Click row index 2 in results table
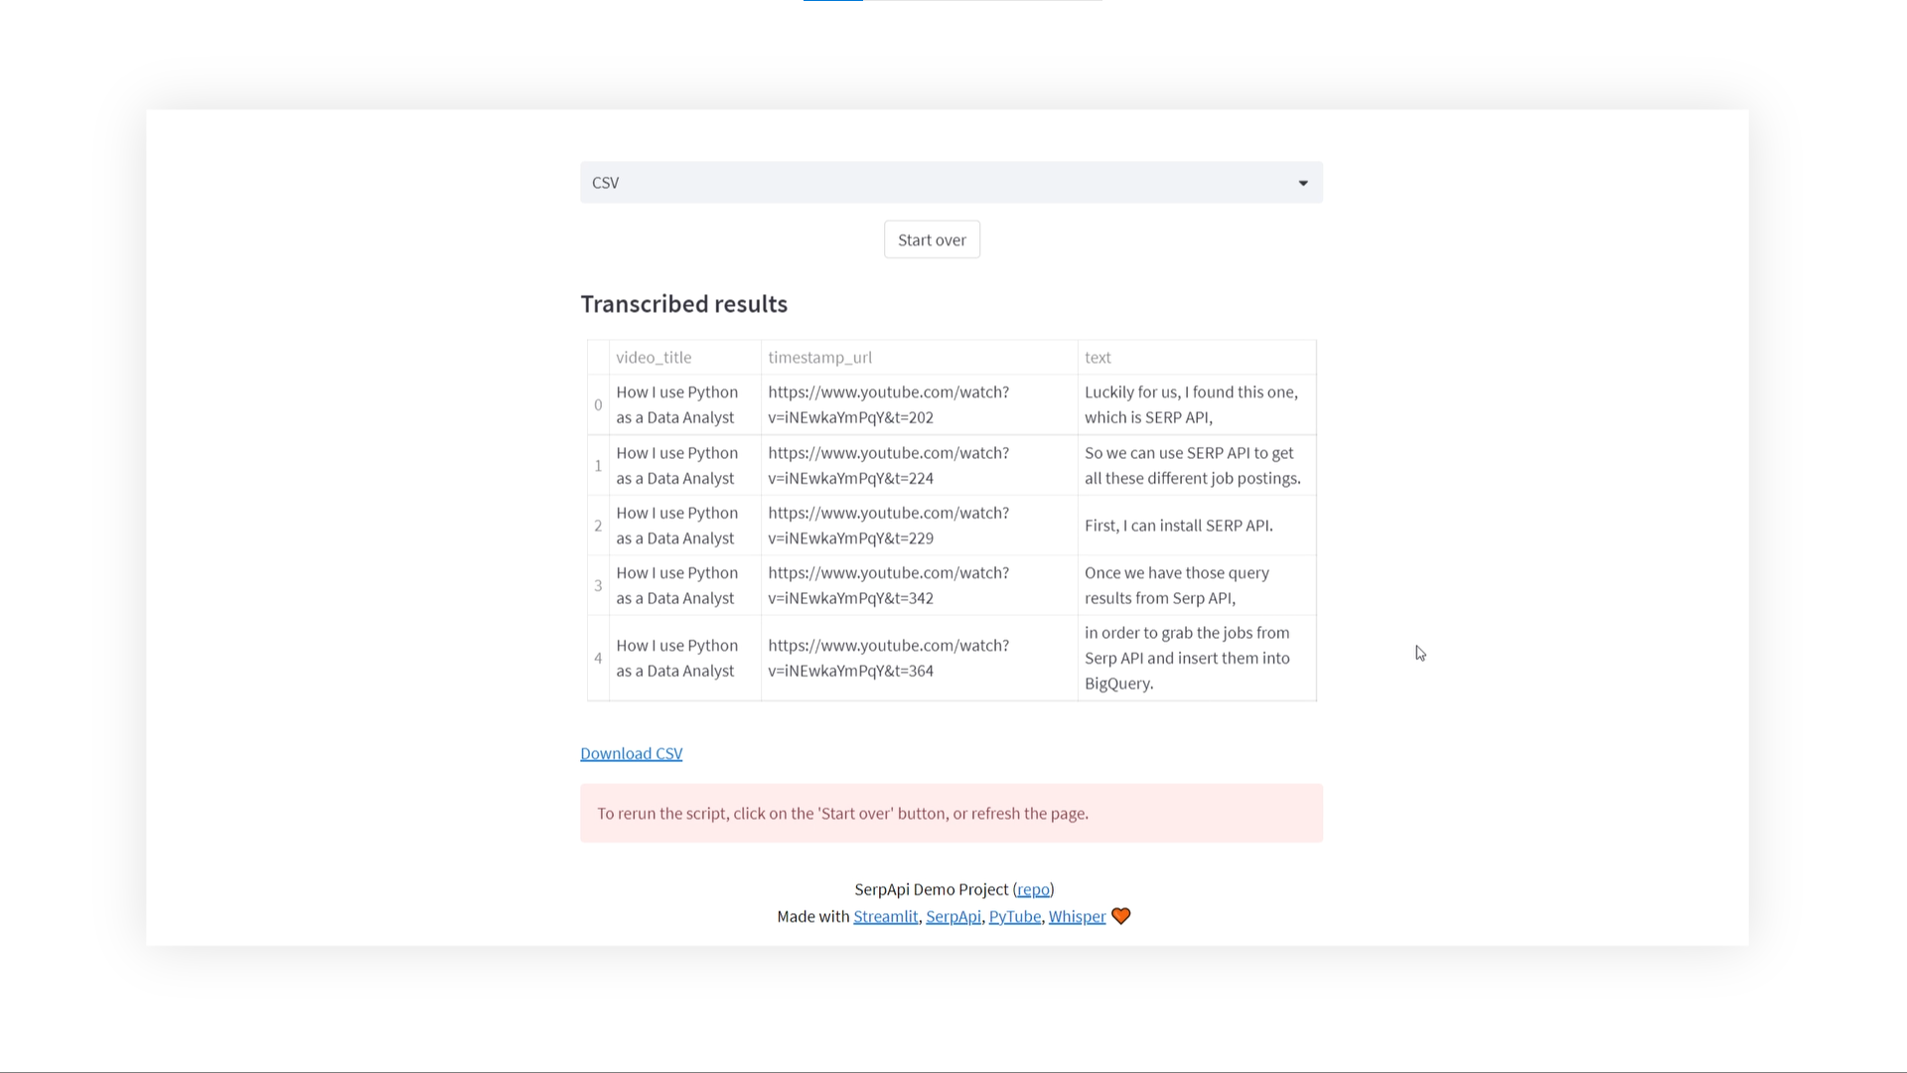 (x=598, y=526)
